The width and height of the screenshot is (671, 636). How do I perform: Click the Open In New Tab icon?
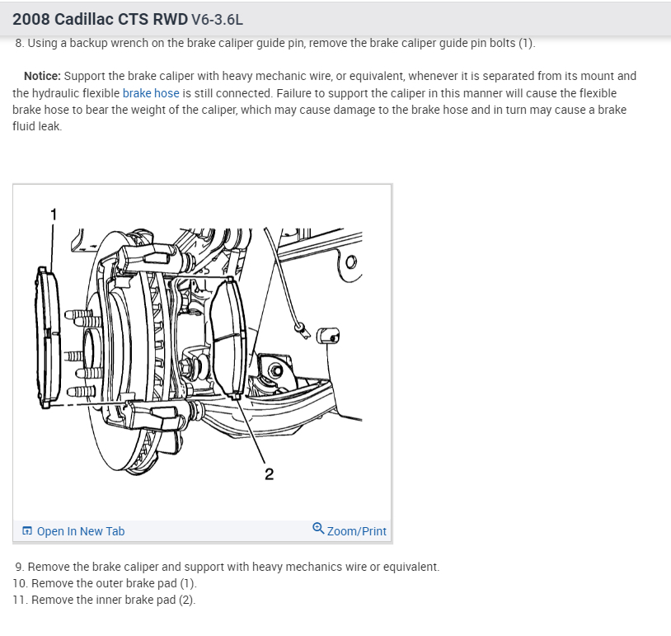[27, 530]
